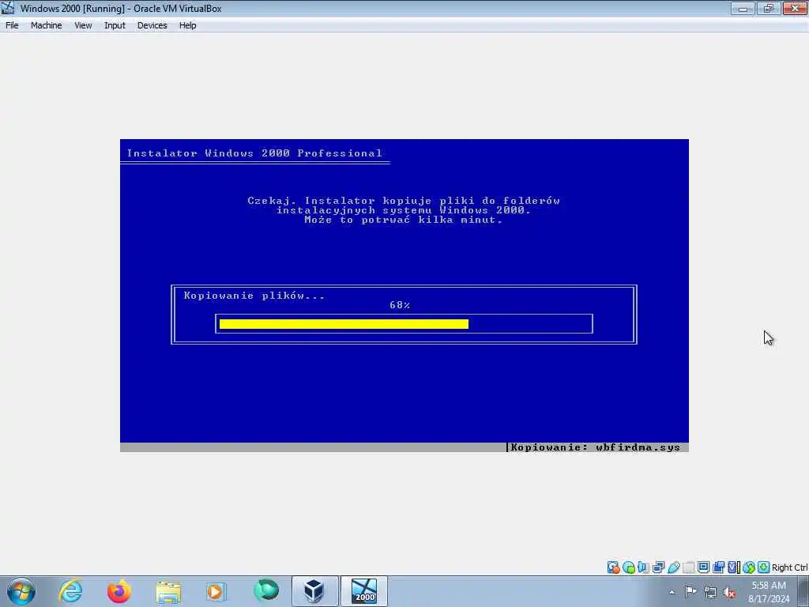Select the Windows 2000 VM taskbar button
This screenshot has height=607, width=809.
363,591
